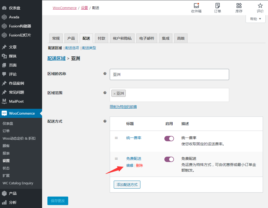Switch to the 电子邮件 tab

click(x=147, y=38)
